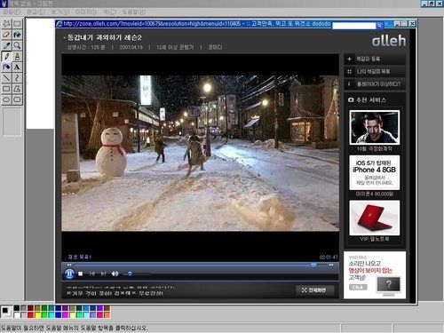Click the 추천 서비스 camera icon

coord(351,100)
